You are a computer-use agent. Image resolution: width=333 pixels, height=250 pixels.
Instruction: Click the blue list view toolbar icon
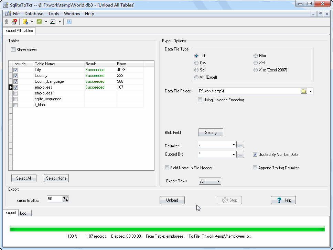(69, 22)
